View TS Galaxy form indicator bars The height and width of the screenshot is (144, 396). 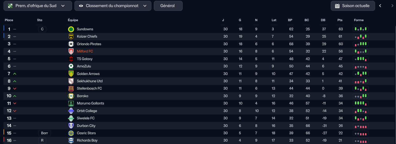pos(361,59)
